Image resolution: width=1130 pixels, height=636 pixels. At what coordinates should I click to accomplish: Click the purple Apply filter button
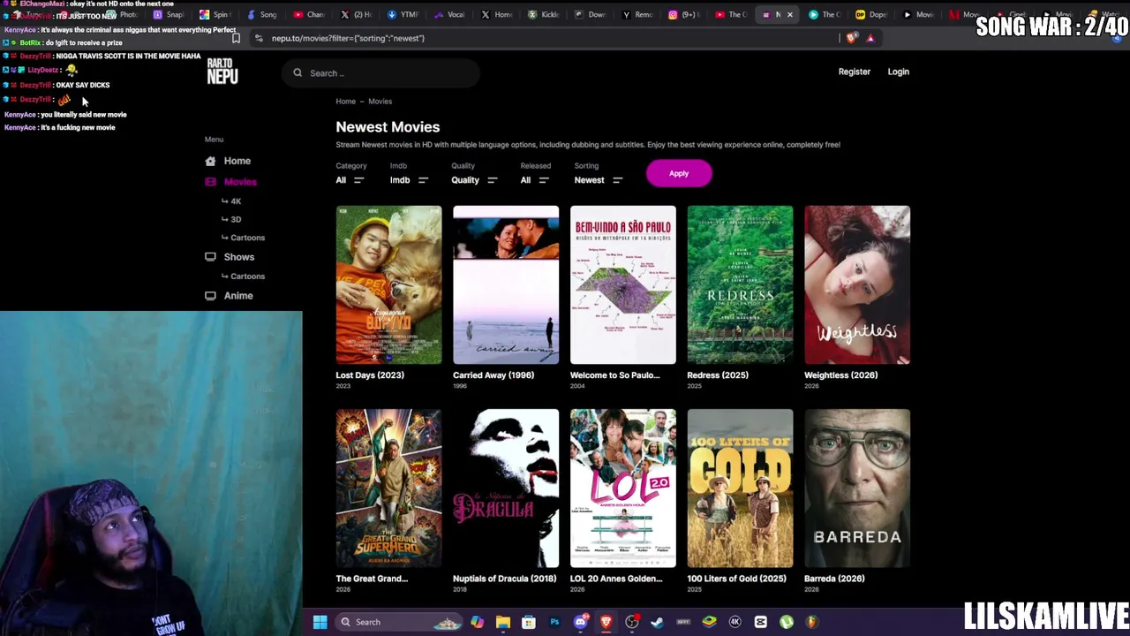[x=679, y=173]
